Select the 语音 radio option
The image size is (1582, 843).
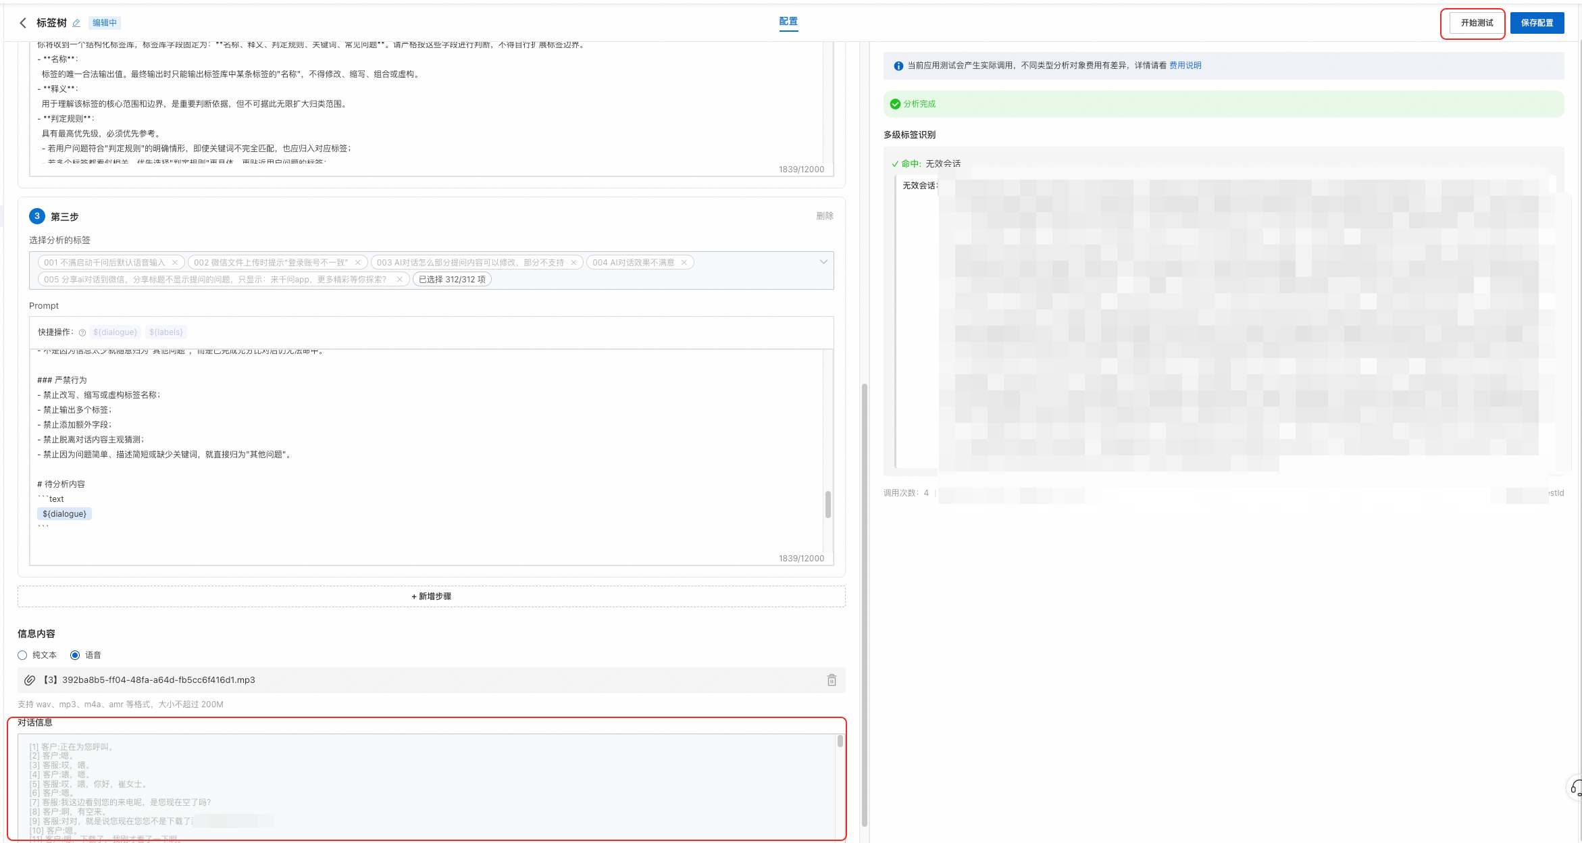click(x=75, y=655)
